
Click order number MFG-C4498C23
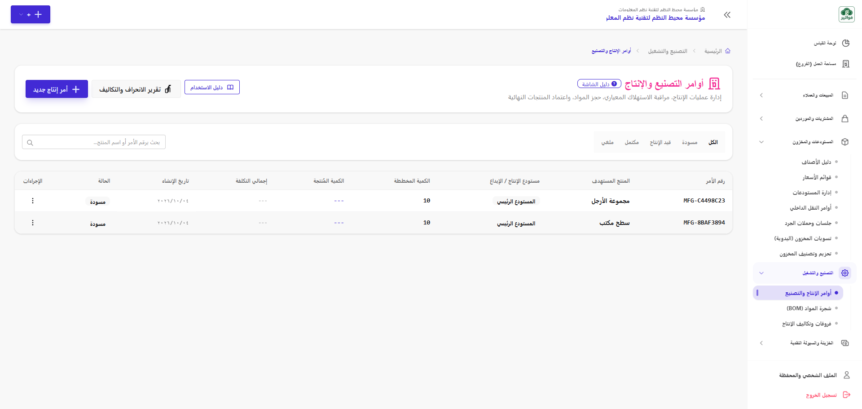(704, 201)
